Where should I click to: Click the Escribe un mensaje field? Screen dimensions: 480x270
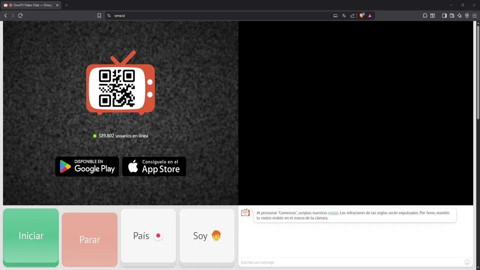click(x=351, y=262)
